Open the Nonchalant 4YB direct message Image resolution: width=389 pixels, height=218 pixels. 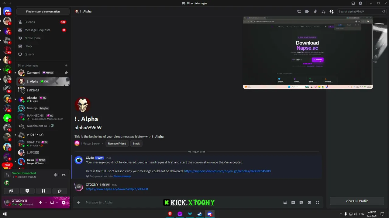point(43,126)
